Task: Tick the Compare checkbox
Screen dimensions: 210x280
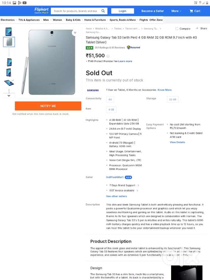Action: point(177,29)
